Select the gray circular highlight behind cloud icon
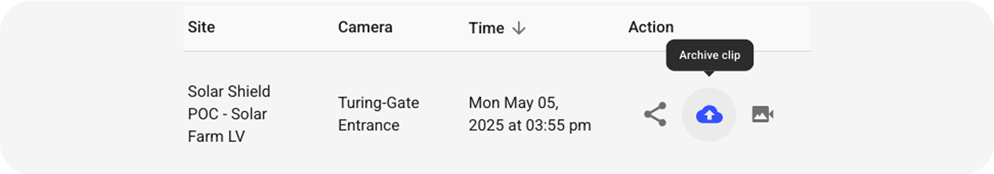994x174 pixels. point(709,115)
